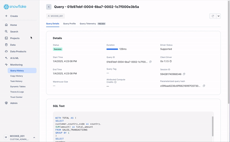The width and height of the screenshot is (230, 142).
Task: Click the Data Products cloud icon
Action: [x=6, y=51]
